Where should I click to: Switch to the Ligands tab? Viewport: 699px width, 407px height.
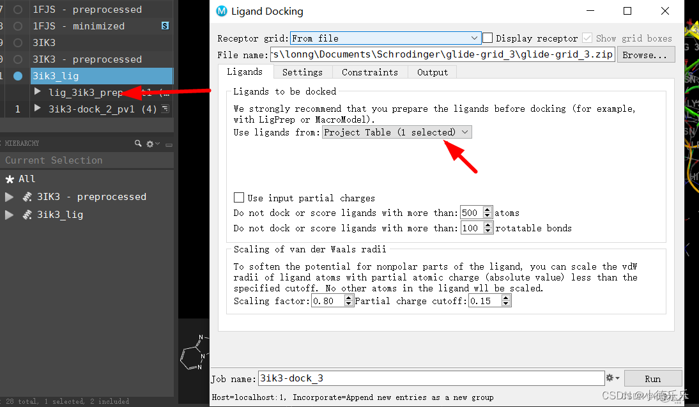pyautogui.click(x=244, y=72)
